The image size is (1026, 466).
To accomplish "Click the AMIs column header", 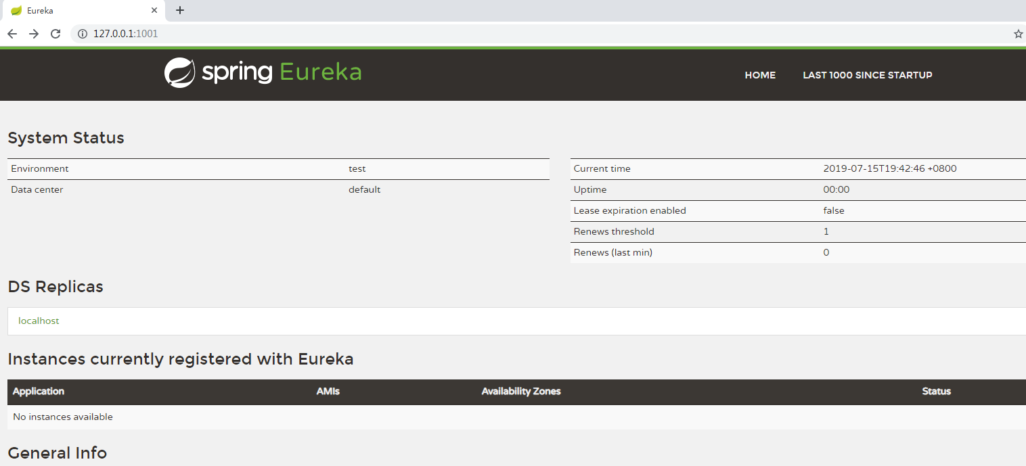I will pyautogui.click(x=328, y=391).
